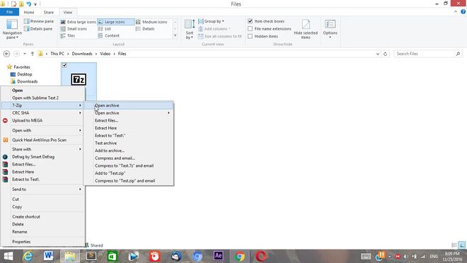
Task: Open Microsoft Word from taskbar
Action: pos(49,256)
